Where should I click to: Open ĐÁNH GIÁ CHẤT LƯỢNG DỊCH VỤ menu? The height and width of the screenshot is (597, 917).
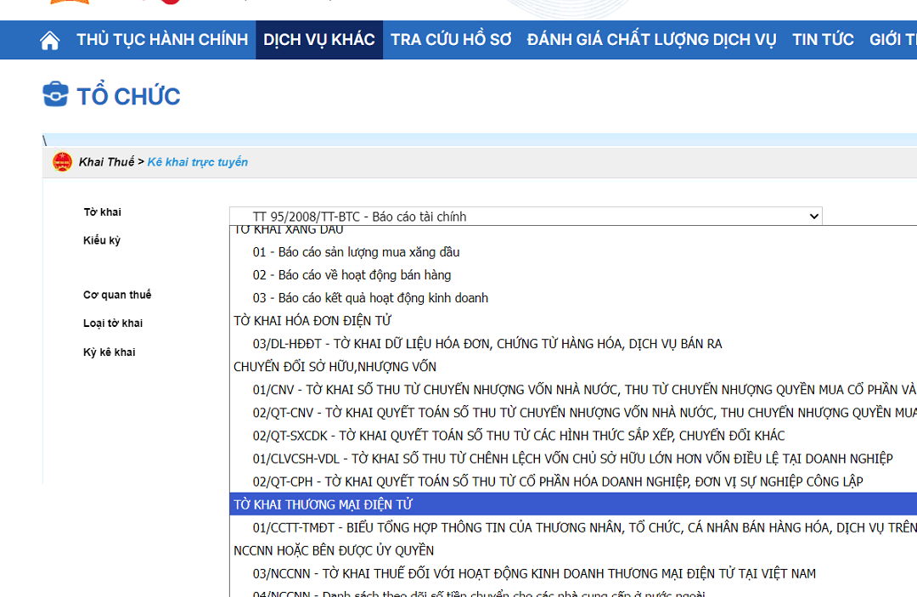click(x=651, y=40)
